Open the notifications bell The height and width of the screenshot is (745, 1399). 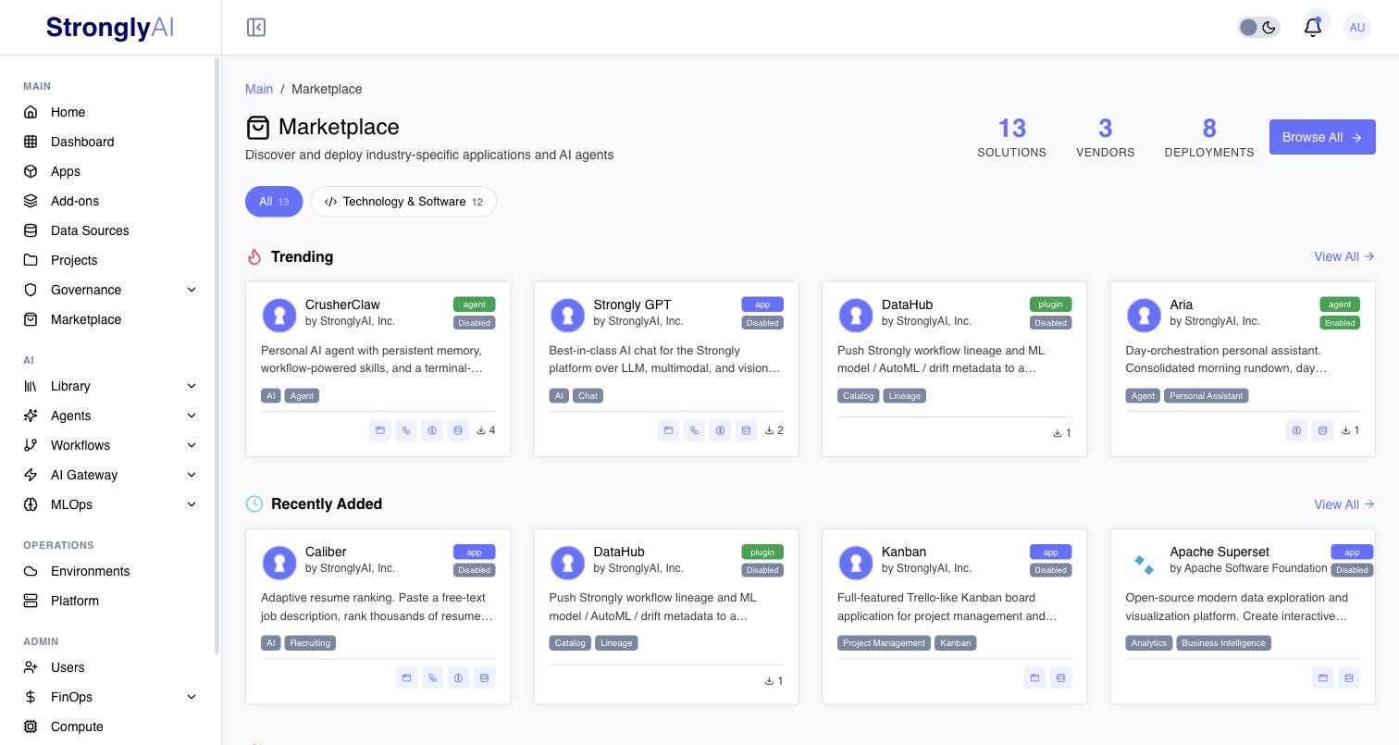tap(1313, 28)
